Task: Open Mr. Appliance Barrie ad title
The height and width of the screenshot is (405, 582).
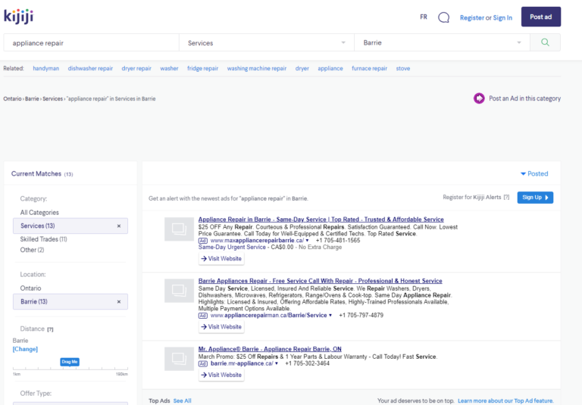Action: tap(270, 349)
